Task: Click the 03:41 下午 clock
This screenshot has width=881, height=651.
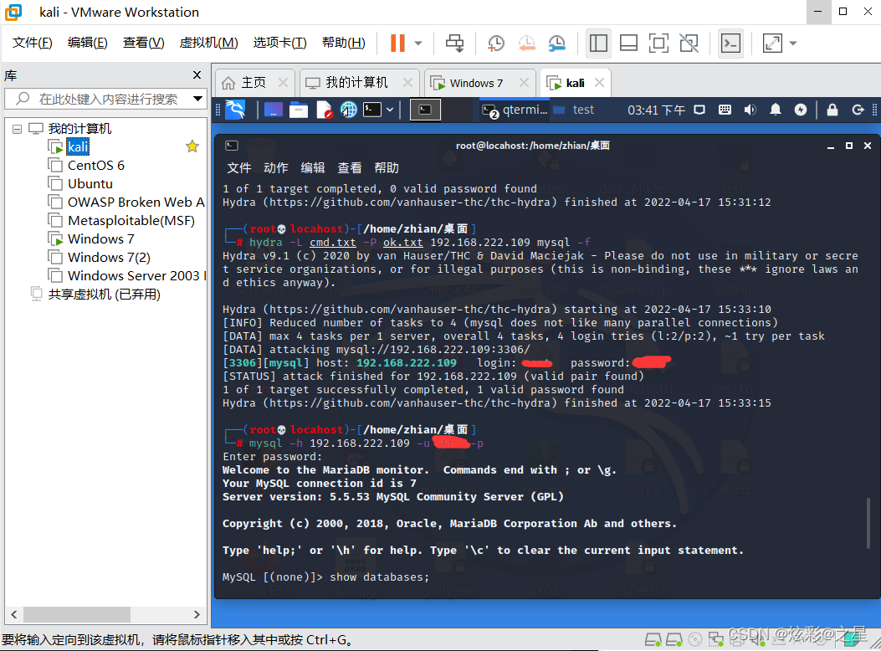Action: tap(656, 110)
